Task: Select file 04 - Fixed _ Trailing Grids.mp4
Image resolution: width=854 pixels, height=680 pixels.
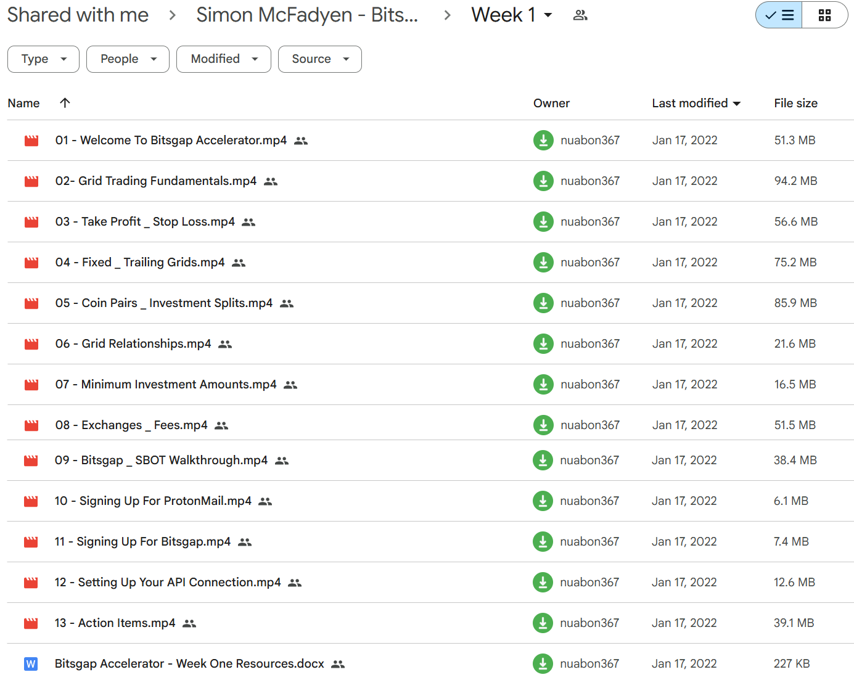Action: [140, 263]
